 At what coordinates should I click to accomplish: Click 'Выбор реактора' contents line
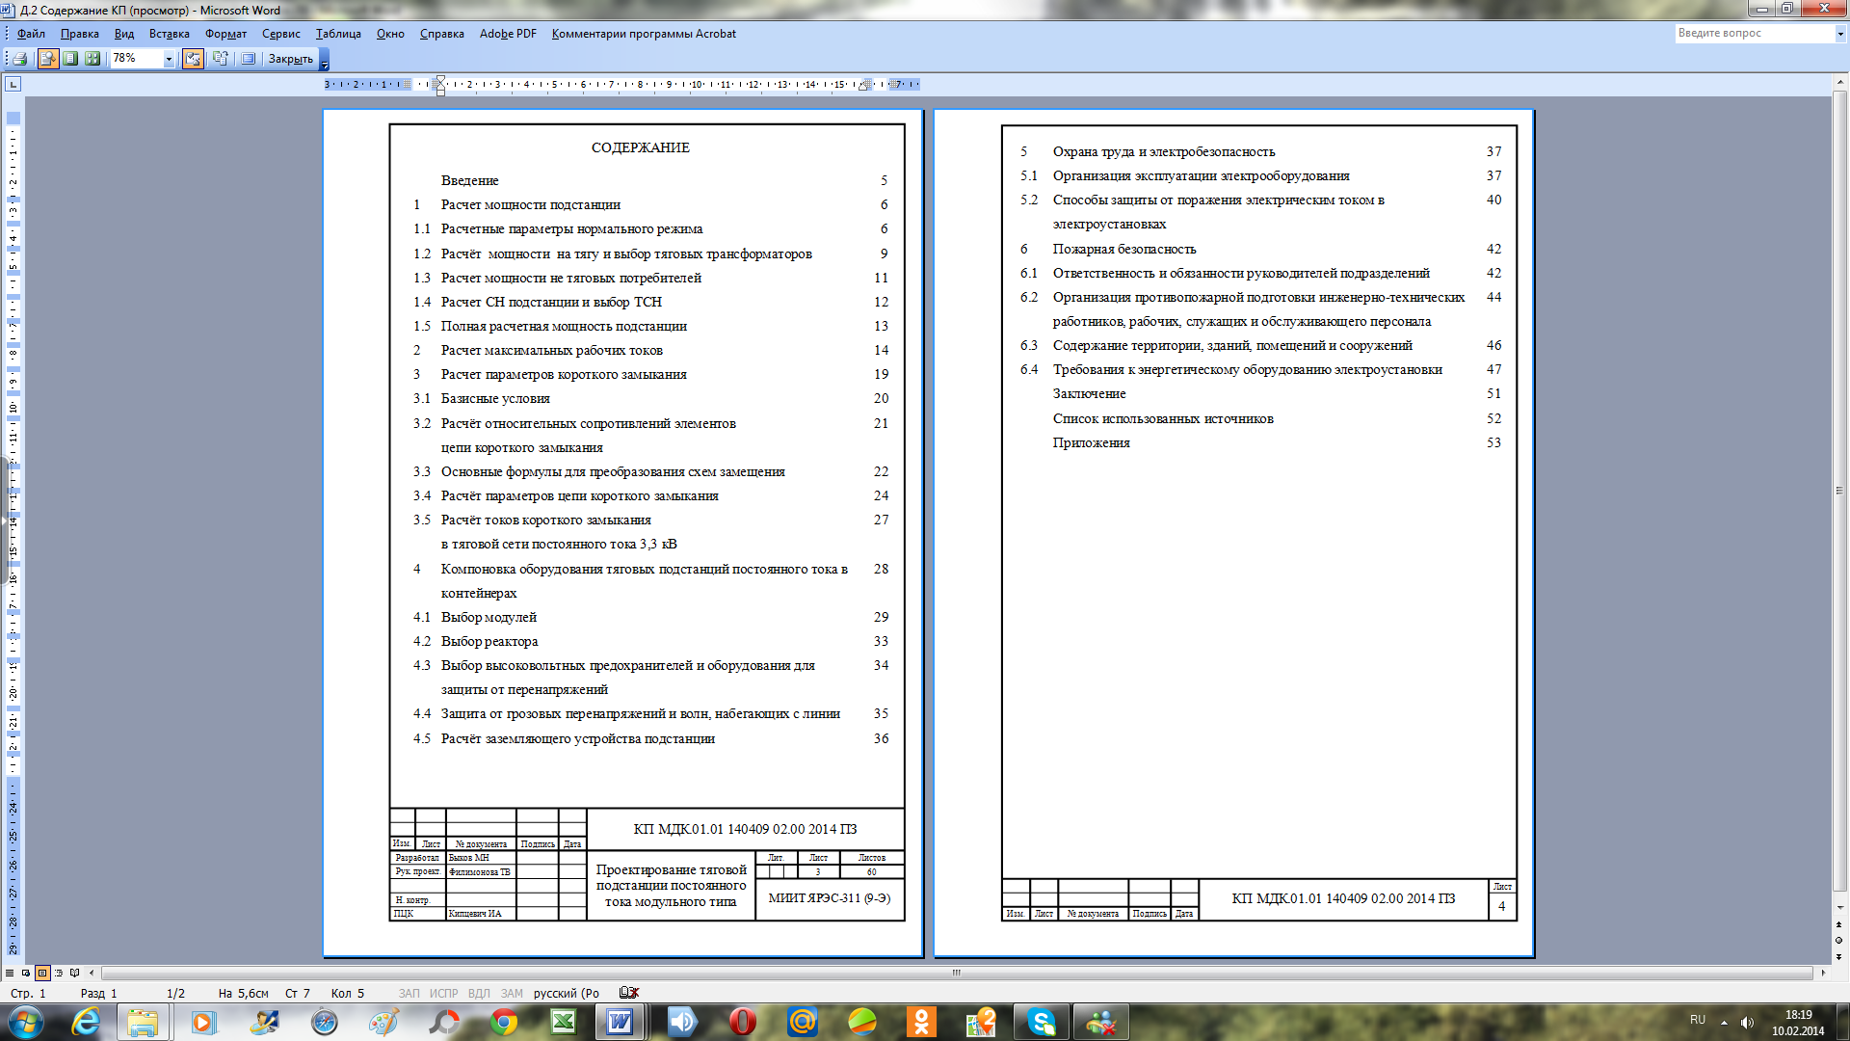489,641
